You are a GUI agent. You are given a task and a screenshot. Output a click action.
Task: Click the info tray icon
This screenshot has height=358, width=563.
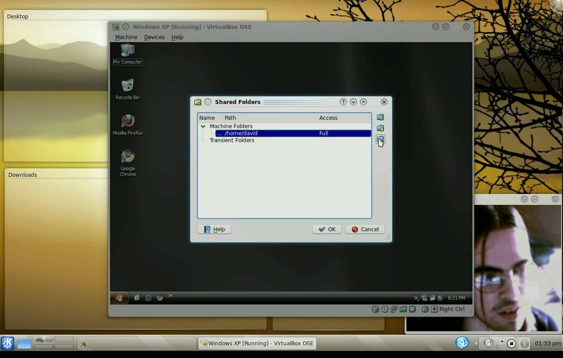(x=525, y=344)
